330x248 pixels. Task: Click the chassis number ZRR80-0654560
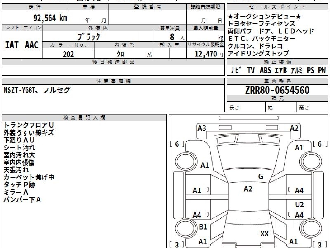coord(277,90)
